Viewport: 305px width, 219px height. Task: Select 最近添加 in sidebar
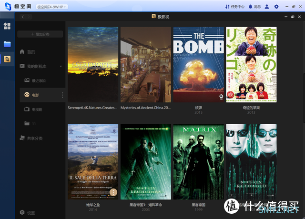coord(39,80)
